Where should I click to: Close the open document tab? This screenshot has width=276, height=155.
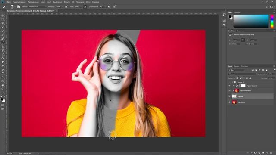[56, 11]
